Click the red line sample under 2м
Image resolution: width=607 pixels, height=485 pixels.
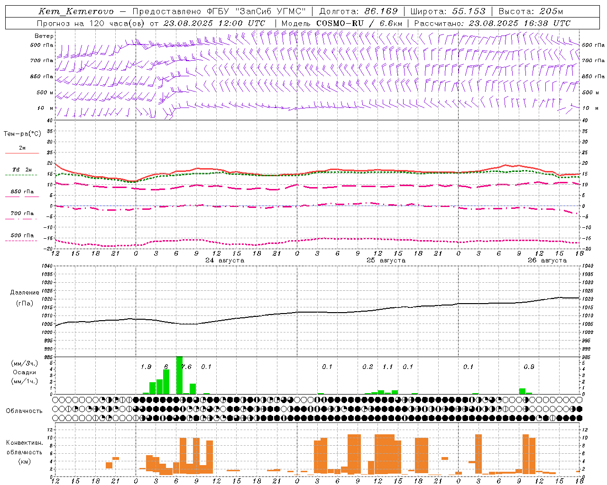coord(22,153)
